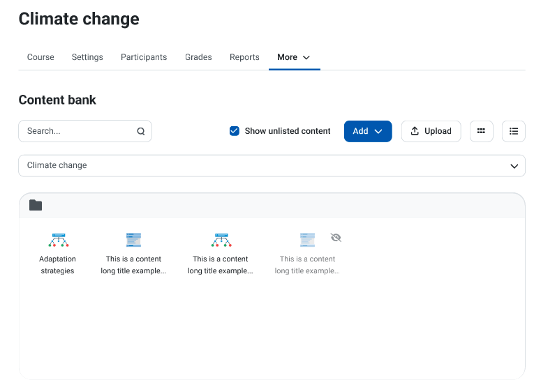Uncheck Show unlisted content checkbox
The image size is (541, 389).
pyautogui.click(x=235, y=131)
